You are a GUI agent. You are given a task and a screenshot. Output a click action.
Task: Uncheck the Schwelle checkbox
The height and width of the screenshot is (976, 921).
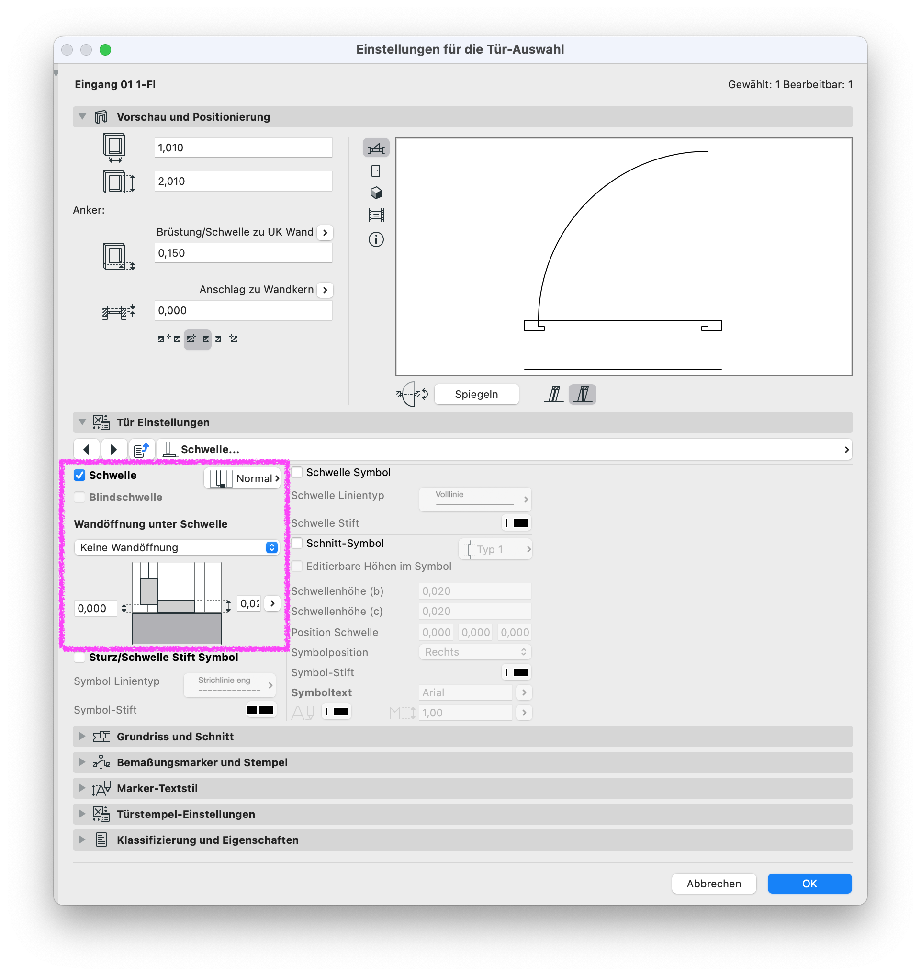[x=79, y=475]
